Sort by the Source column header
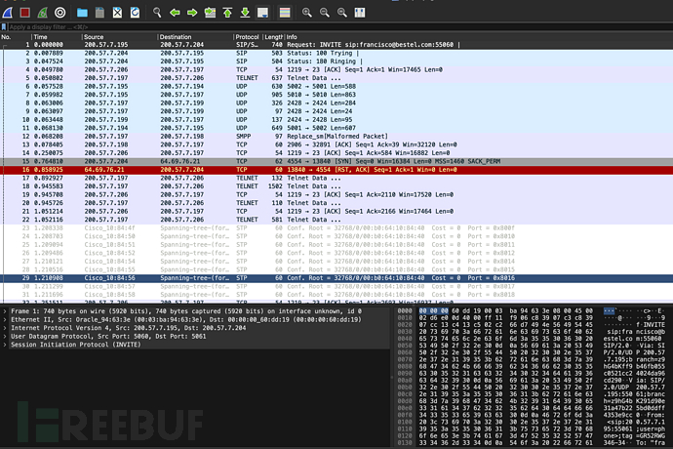 pos(120,37)
